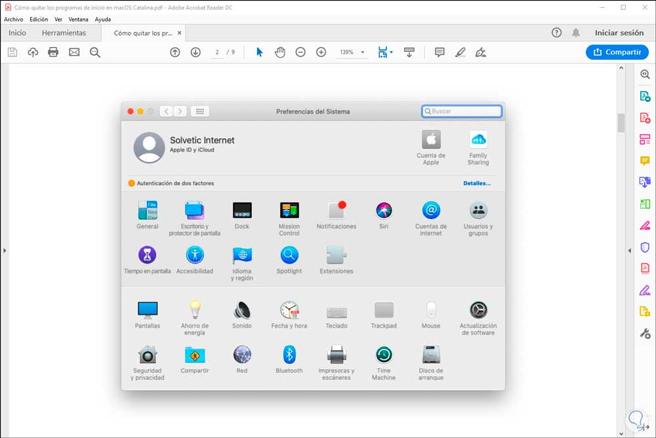The image size is (656, 438).
Task: Open the Ventana menu
Action: coord(78,19)
